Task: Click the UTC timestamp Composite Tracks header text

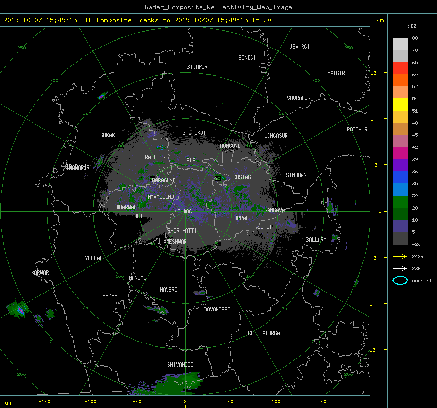Action: (x=137, y=20)
